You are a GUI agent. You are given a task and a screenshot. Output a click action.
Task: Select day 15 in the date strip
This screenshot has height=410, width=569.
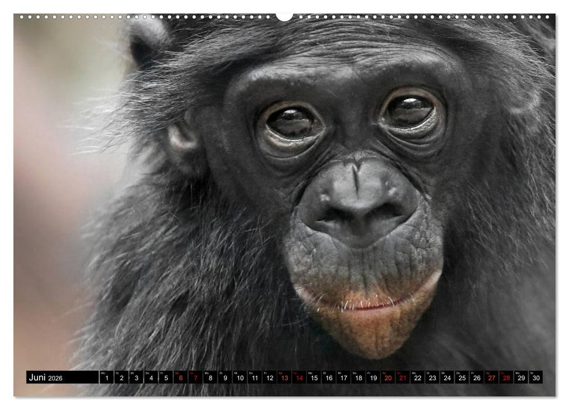click(x=314, y=378)
